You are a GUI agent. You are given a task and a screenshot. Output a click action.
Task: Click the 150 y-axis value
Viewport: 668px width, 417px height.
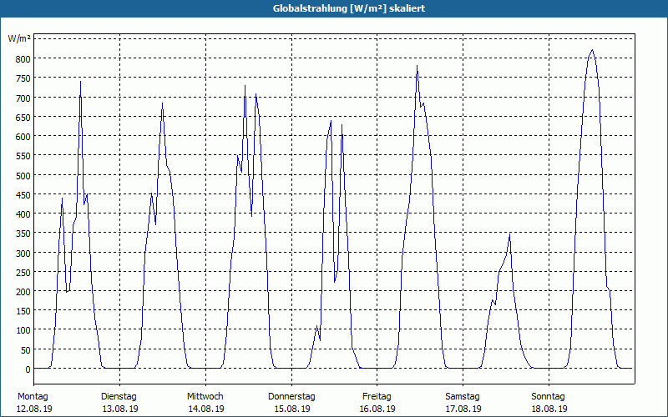click(x=23, y=311)
